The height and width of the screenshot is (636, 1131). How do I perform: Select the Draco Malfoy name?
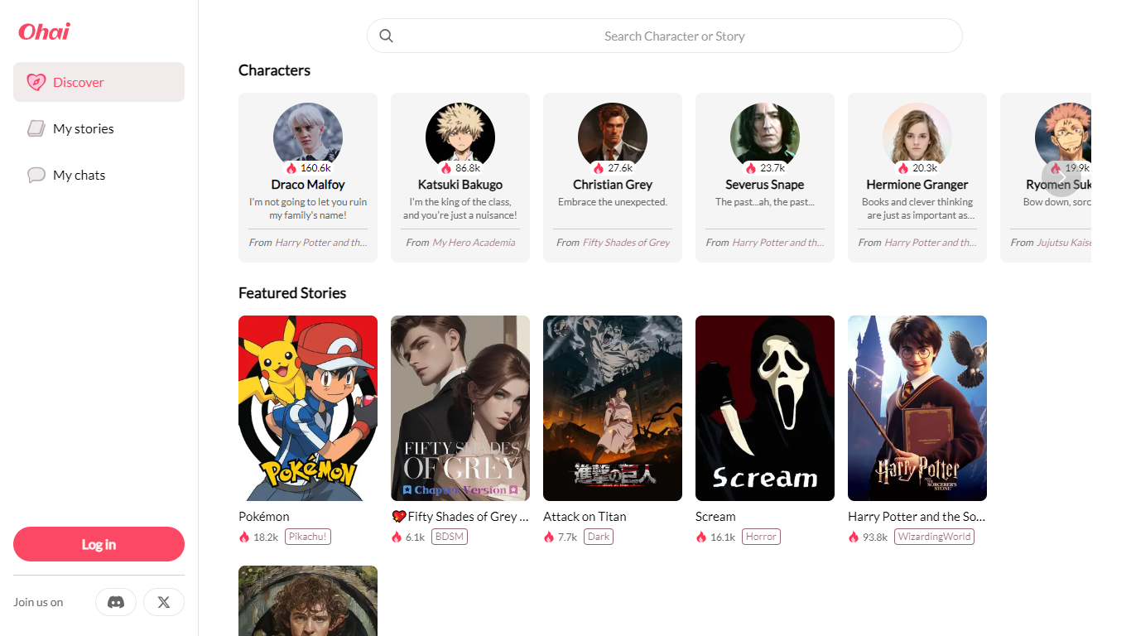coord(308,185)
